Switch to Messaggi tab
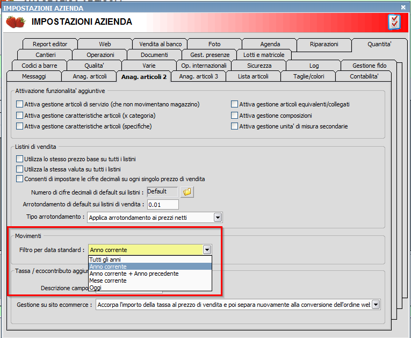The height and width of the screenshot is (338, 411). coord(34,76)
